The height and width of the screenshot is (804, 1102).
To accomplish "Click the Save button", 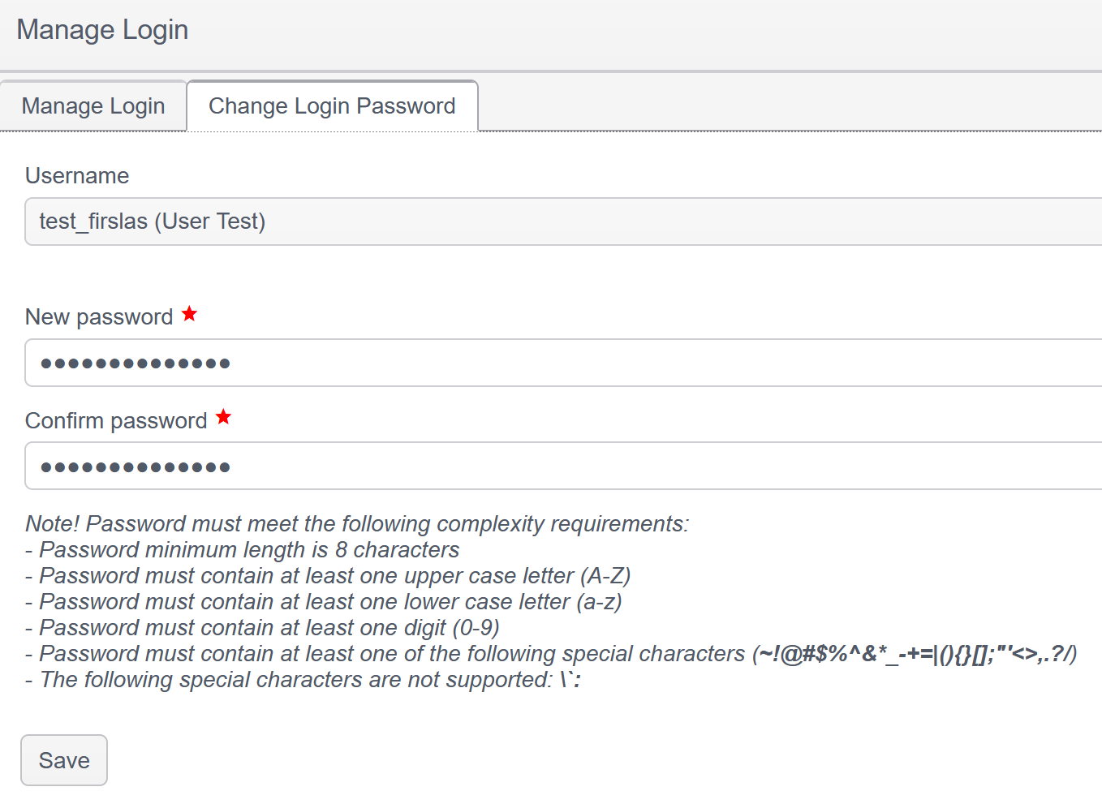I will (x=64, y=760).
